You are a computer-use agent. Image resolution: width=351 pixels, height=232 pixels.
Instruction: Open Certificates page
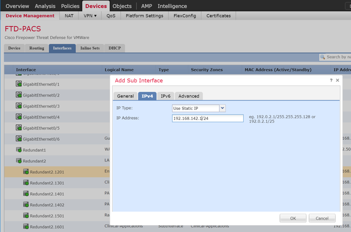[x=219, y=16]
